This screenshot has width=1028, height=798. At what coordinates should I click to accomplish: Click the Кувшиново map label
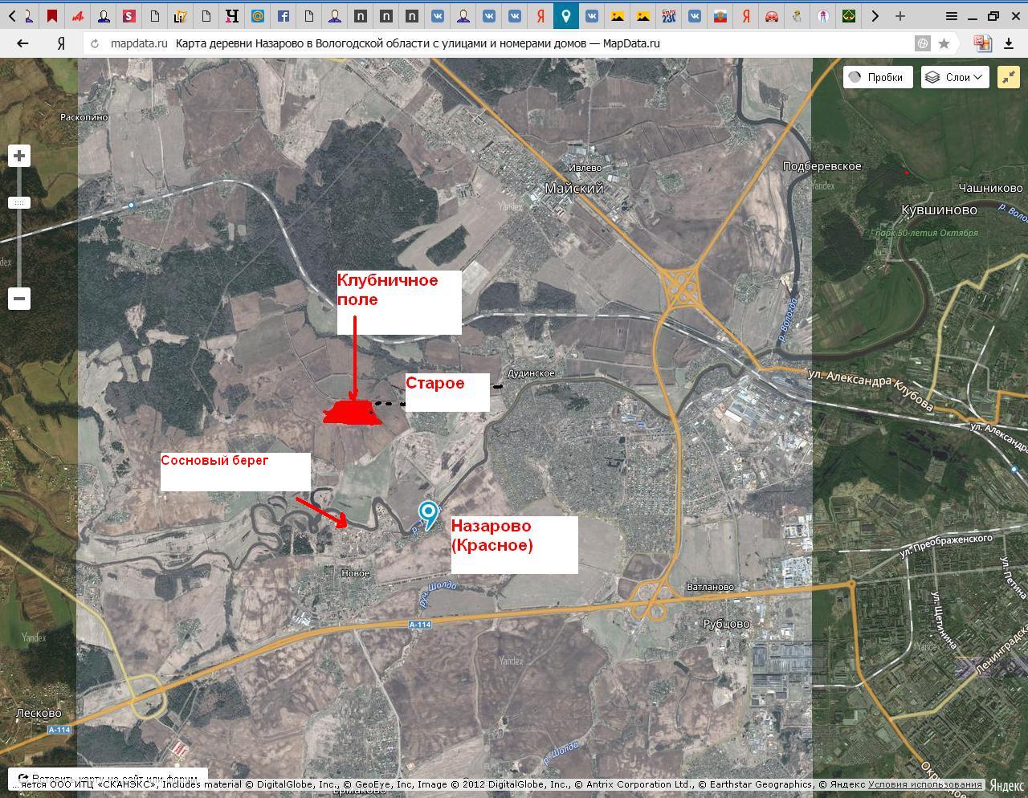939,210
